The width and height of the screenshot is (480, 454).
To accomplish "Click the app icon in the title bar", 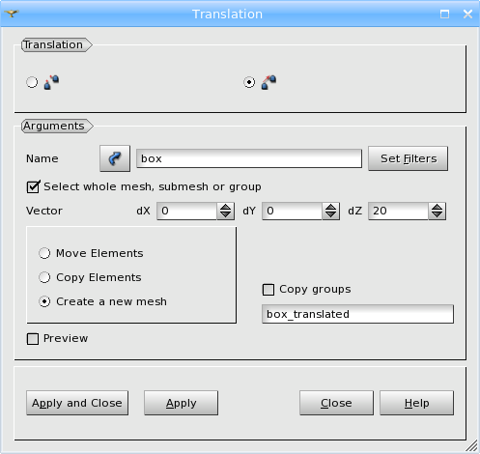I will [x=12, y=14].
